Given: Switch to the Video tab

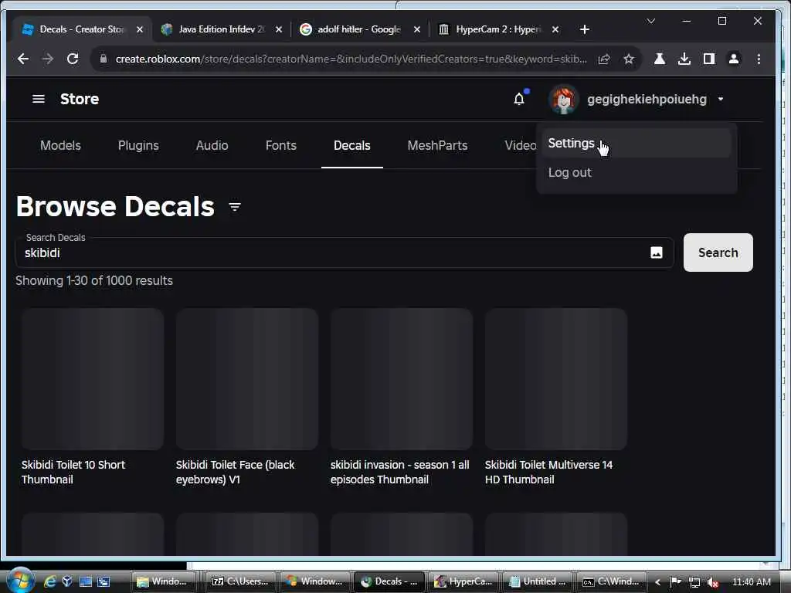Looking at the screenshot, I should pyautogui.click(x=520, y=145).
